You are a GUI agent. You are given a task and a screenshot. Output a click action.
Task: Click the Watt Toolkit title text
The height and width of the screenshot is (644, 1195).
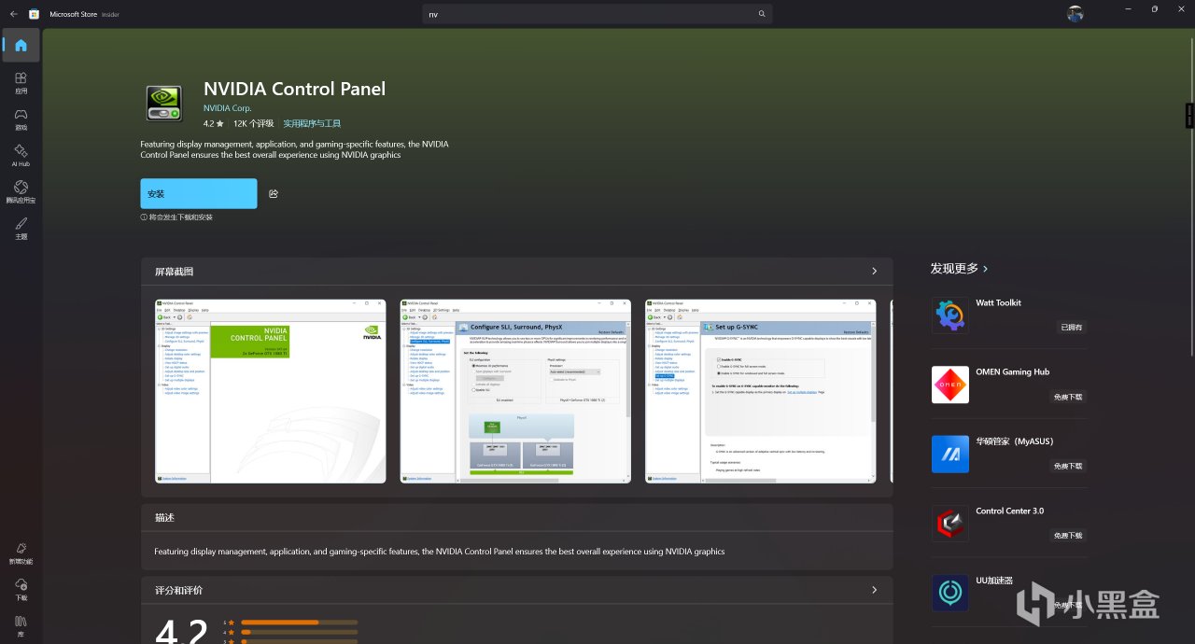(x=998, y=302)
